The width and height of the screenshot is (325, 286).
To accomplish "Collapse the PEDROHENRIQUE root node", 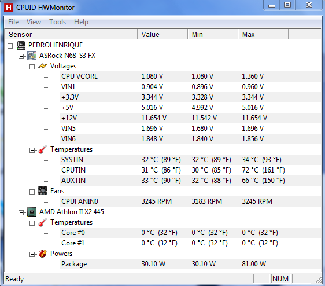I will tap(10, 46).
